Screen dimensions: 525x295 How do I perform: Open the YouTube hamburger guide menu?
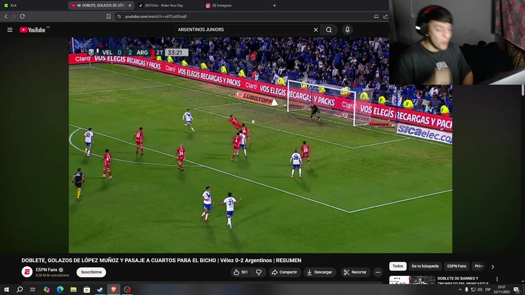click(10, 30)
